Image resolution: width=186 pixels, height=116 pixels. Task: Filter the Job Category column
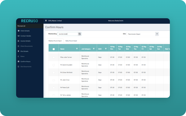click(x=94, y=49)
